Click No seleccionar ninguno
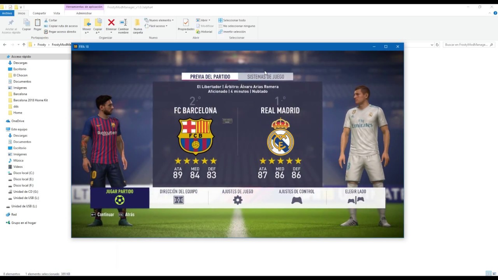This screenshot has height=280, width=498. pos(237,26)
